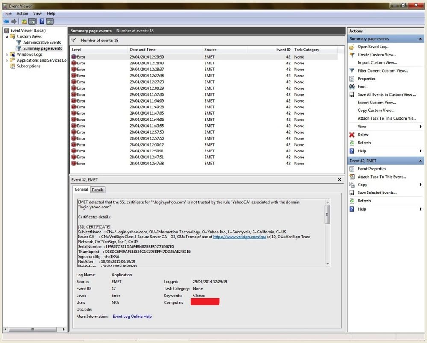The width and height of the screenshot is (427, 343).
Task: Click Import Custom View action
Action: click(377, 63)
